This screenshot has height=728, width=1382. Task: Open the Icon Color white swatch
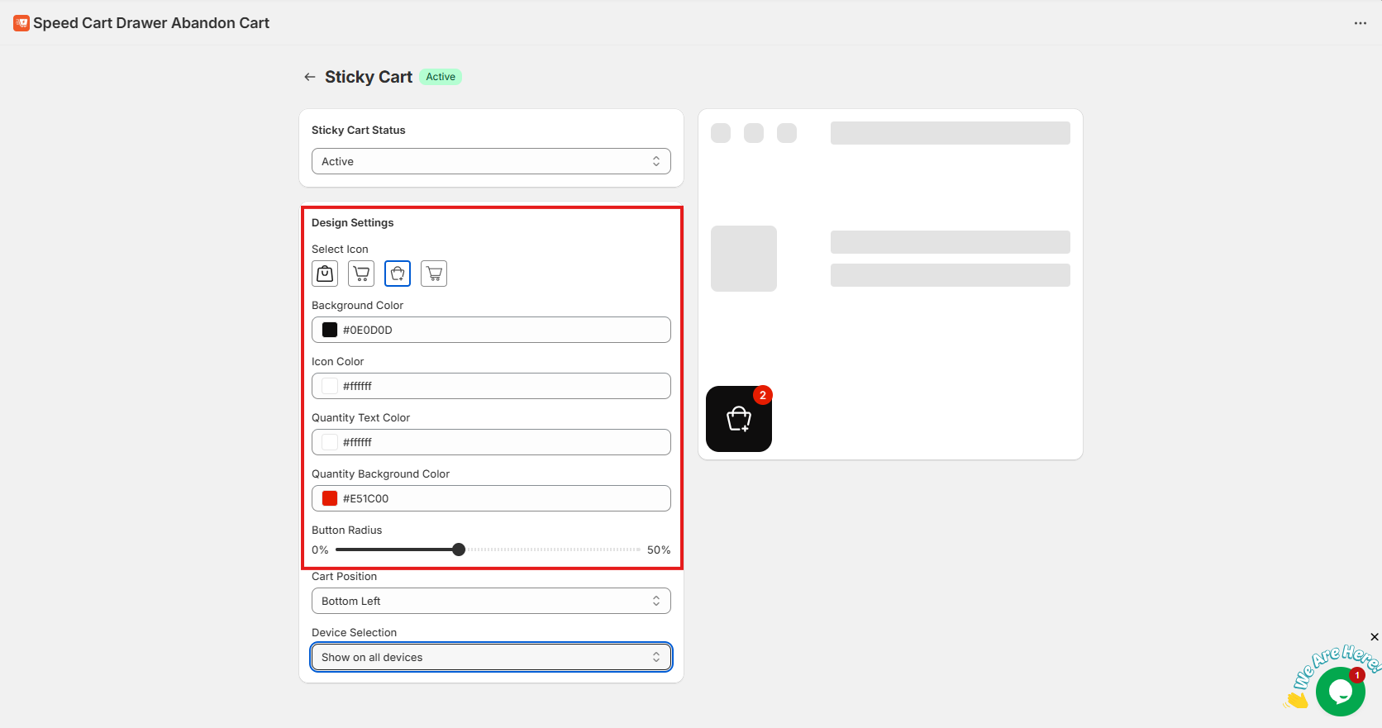330,386
